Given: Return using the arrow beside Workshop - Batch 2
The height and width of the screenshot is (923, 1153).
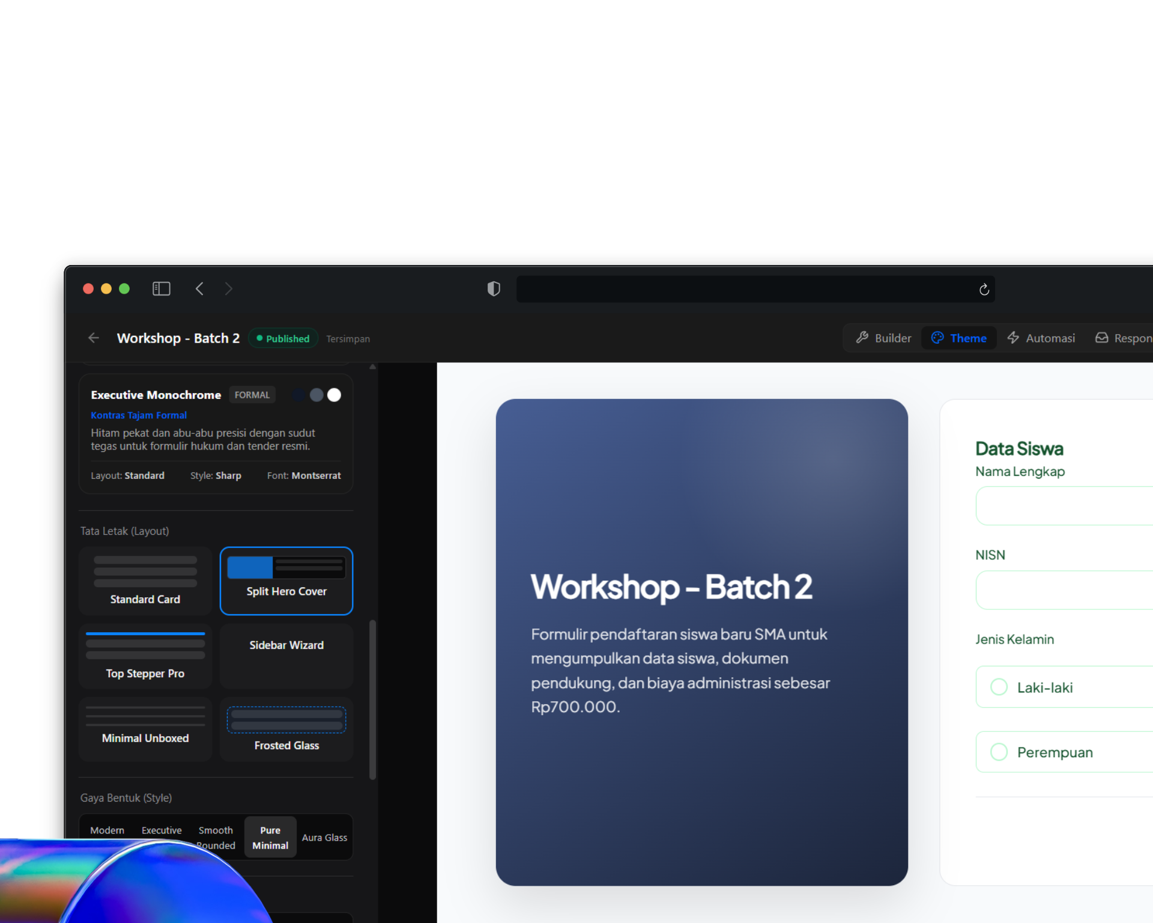Looking at the screenshot, I should [x=94, y=338].
